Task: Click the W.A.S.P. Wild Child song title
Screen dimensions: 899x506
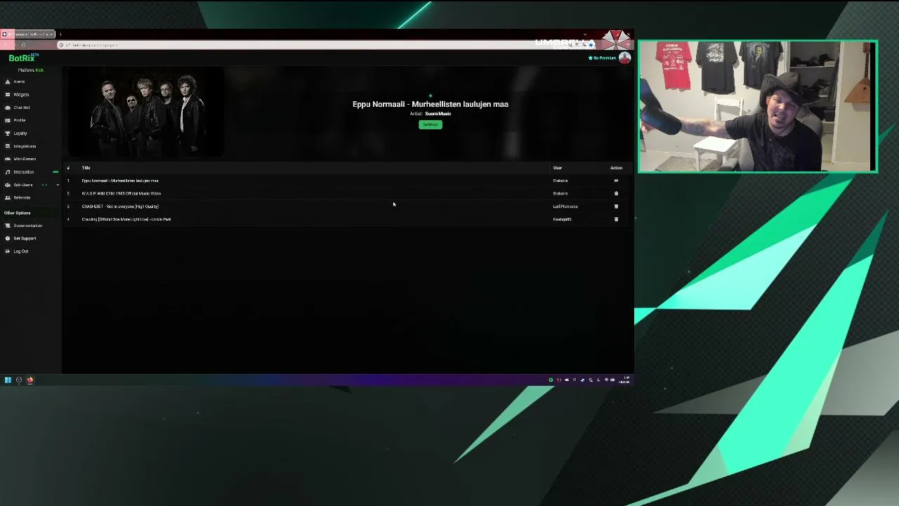Action: [x=122, y=193]
